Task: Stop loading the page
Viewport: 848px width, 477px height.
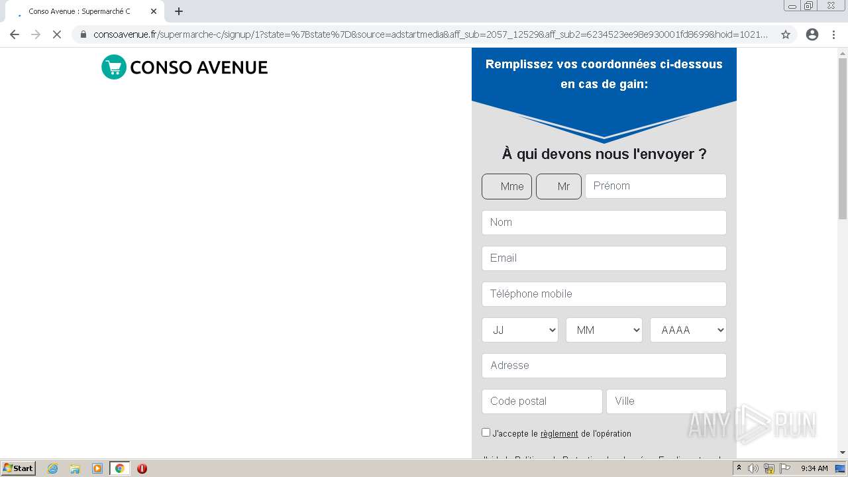Action: pyautogui.click(x=57, y=34)
